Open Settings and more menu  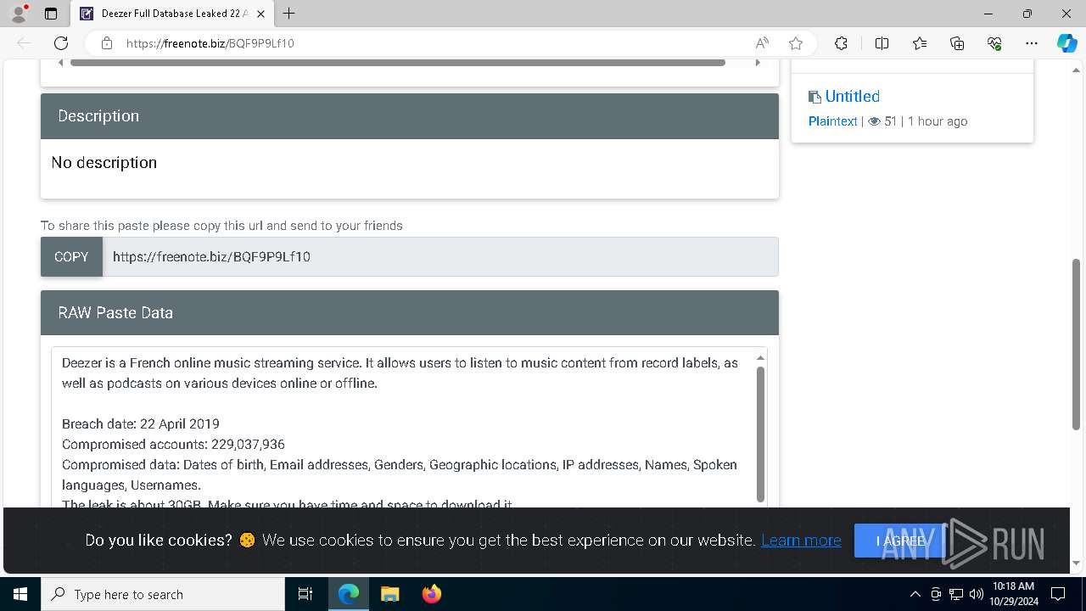1032,43
